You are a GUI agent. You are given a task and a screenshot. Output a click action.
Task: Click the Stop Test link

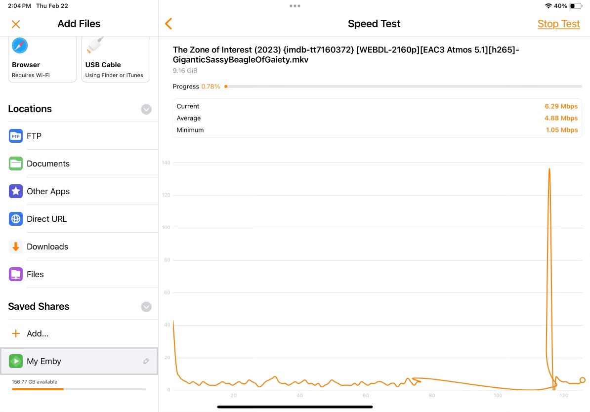[x=558, y=24]
